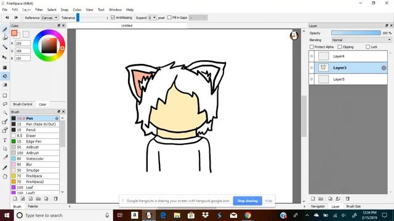The width and height of the screenshot is (394, 221).
Task: Click the Tolerance slider handle
Action: 78,18
